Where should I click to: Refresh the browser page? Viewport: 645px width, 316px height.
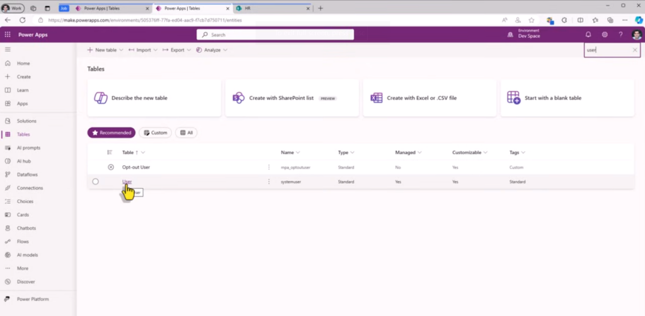click(23, 19)
